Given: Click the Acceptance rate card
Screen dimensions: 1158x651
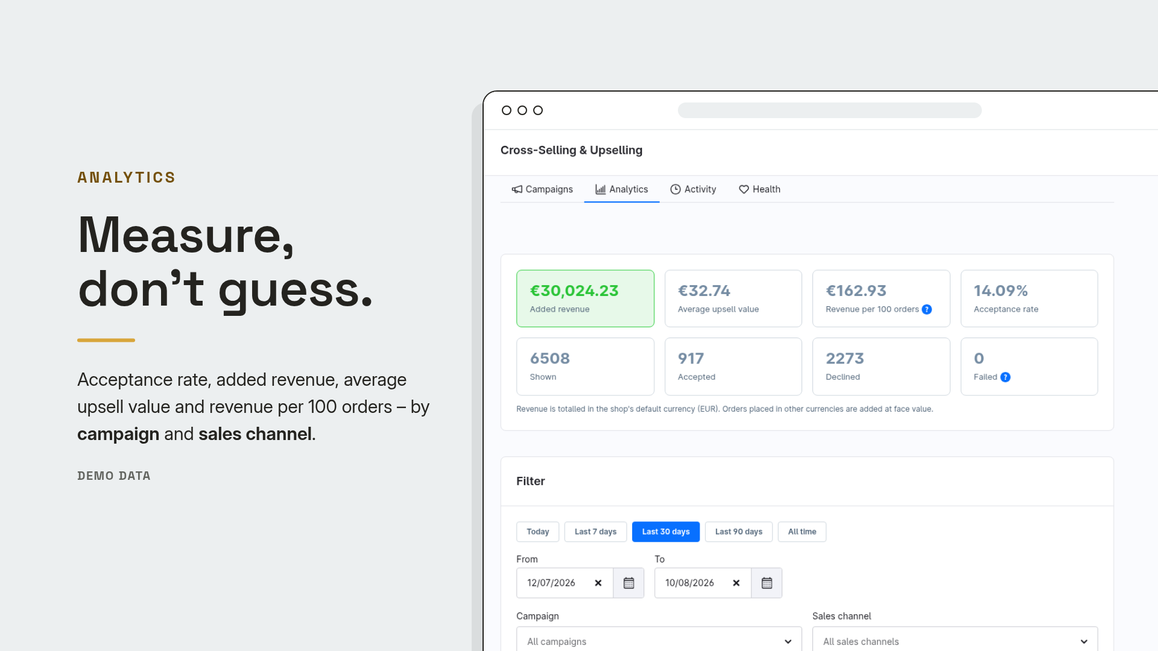Looking at the screenshot, I should point(1029,298).
